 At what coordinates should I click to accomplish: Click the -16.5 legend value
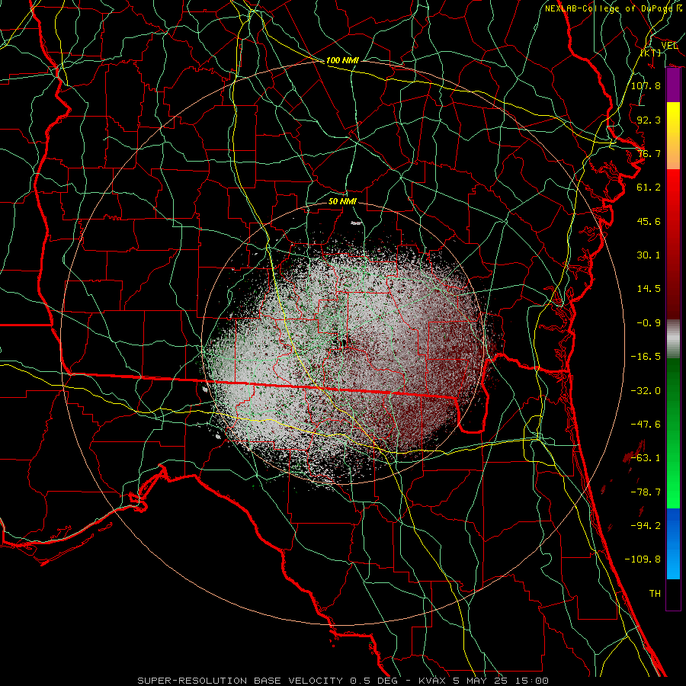click(x=646, y=357)
